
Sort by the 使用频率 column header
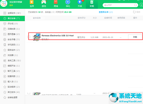click(121, 18)
